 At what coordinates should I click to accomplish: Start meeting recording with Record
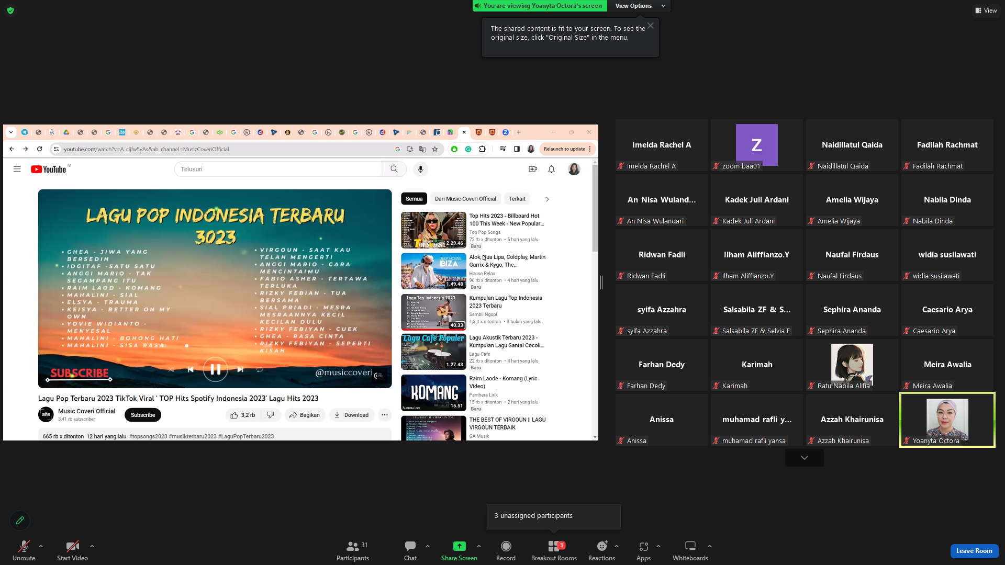pos(506,550)
